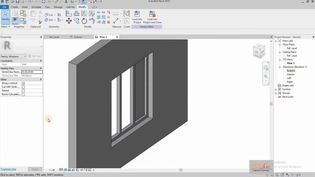Enable Room Calculation Point checkbox
Image resolution: width=315 pixels, height=177 pixels.
coord(23,94)
